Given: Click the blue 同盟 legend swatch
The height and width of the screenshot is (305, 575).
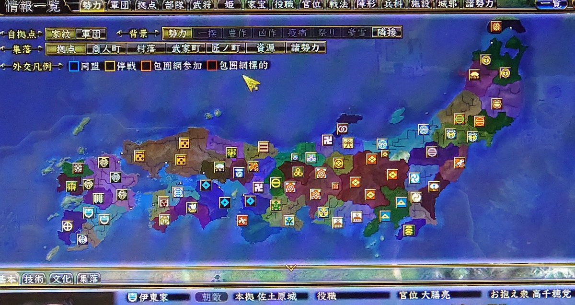Looking at the screenshot, I should (73, 65).
